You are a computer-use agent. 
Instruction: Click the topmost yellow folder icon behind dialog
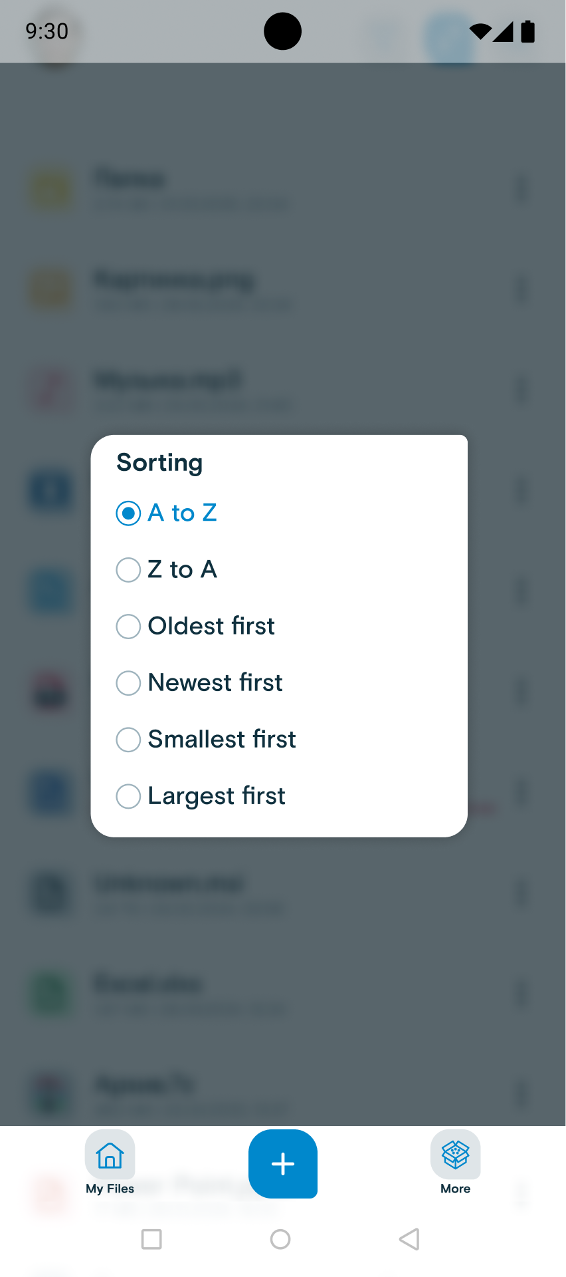tap(50, 190)
